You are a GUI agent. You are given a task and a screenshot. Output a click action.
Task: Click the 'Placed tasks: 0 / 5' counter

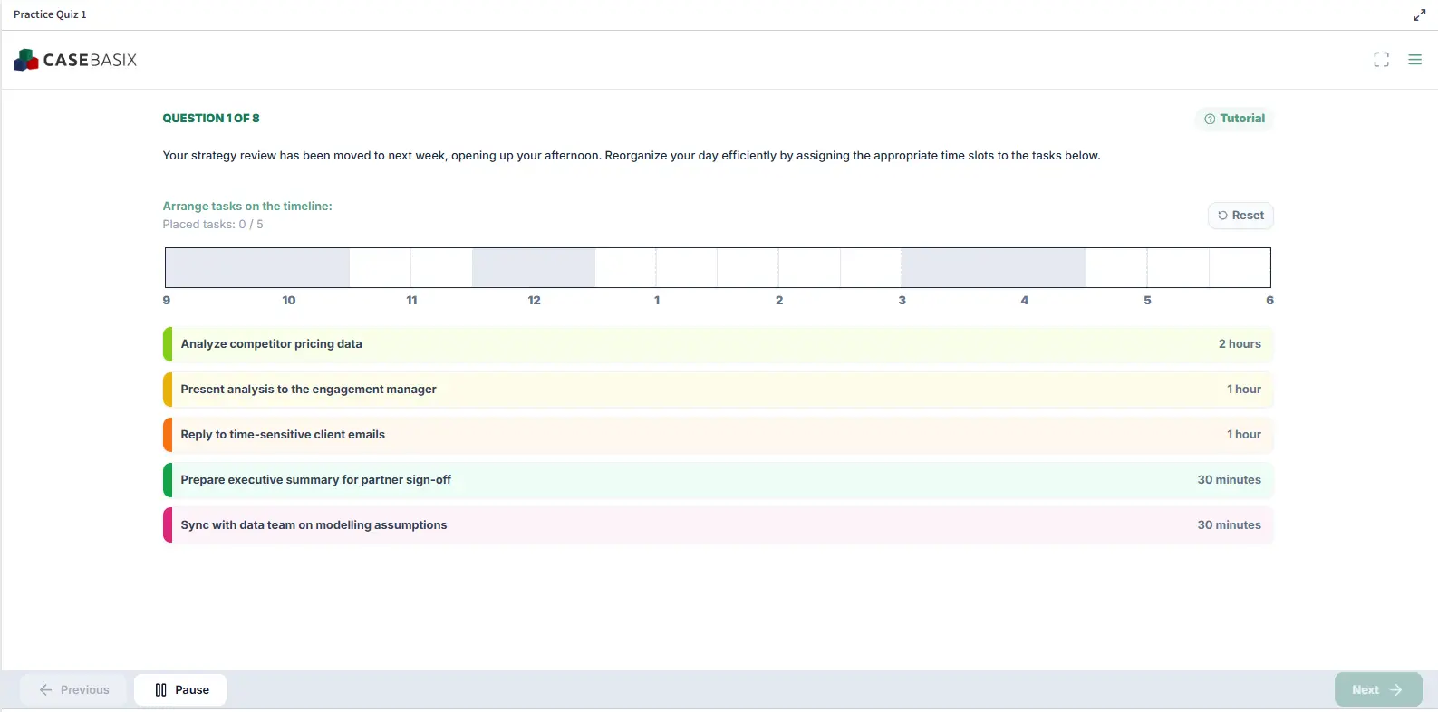pos(213,225)
